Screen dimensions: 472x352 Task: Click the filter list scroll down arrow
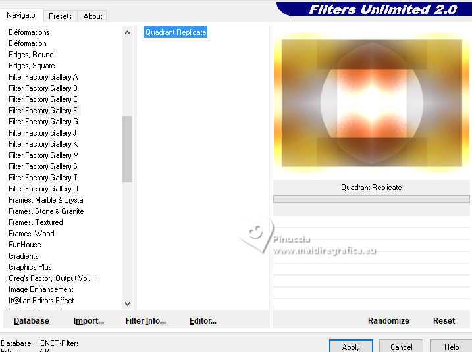[127, 303]
